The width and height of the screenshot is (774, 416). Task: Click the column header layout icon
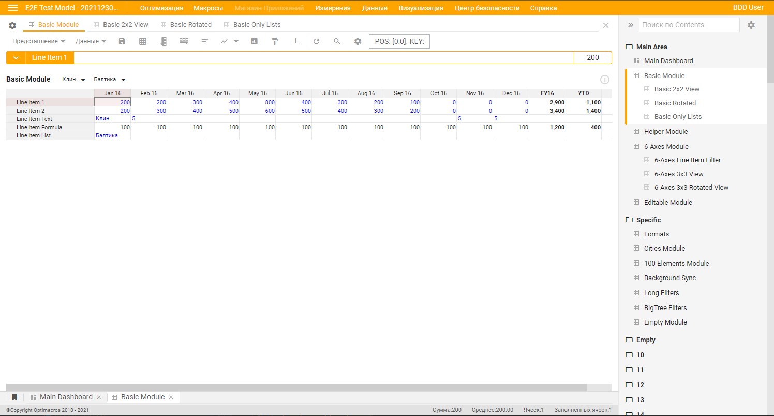(184, 41)
